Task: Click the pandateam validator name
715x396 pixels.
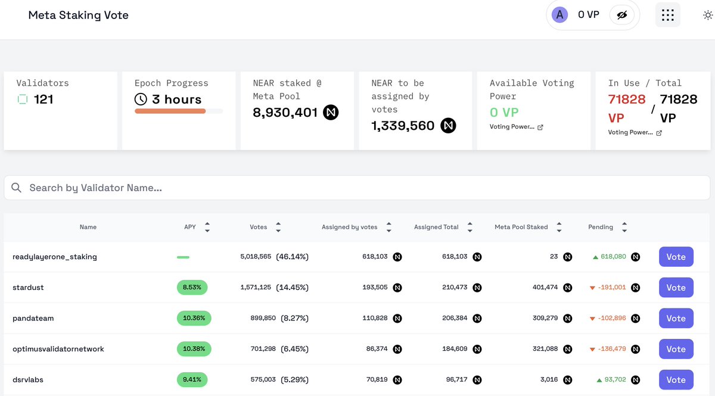Action: [33, 319]
